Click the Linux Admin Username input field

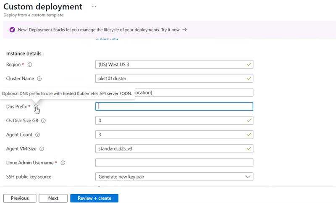(174, 163)
